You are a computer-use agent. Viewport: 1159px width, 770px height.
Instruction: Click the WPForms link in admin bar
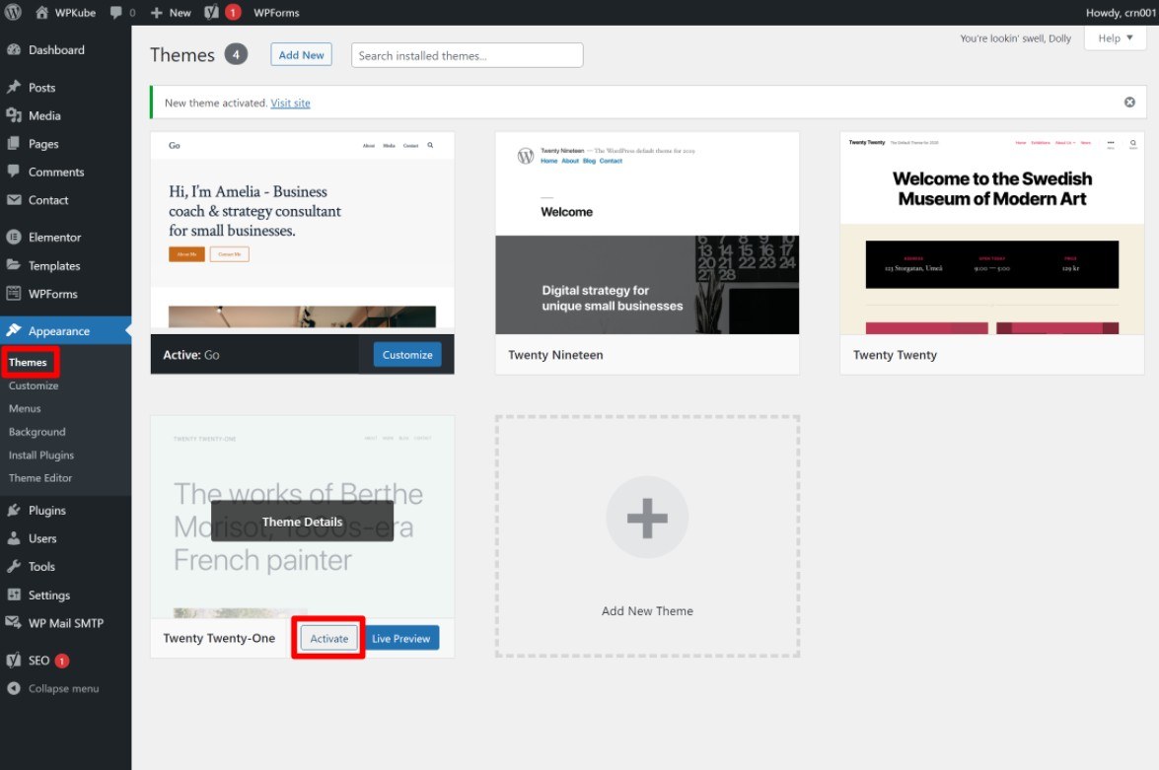(x=276, y=13)
